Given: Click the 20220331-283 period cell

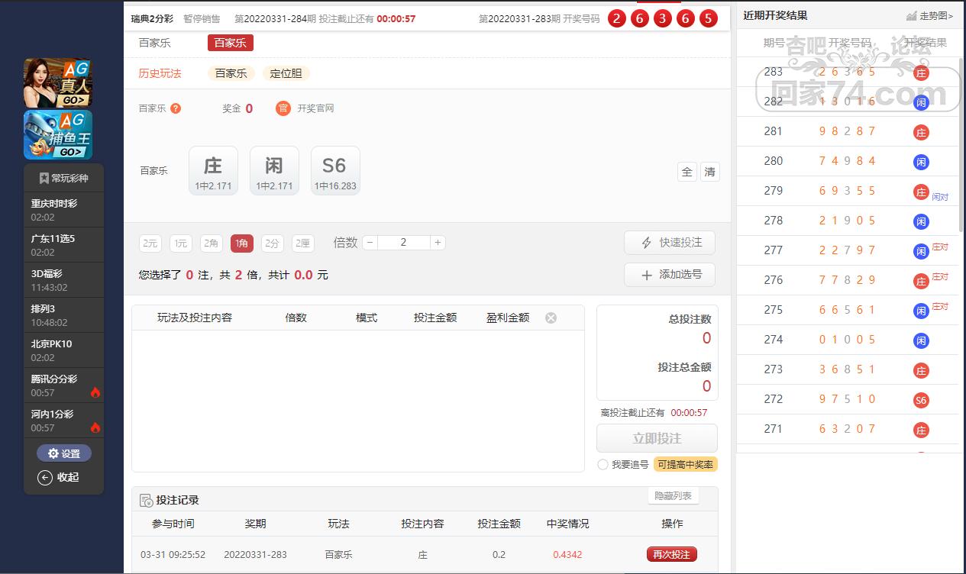Looking at the screenshot, I should (255, 555).
